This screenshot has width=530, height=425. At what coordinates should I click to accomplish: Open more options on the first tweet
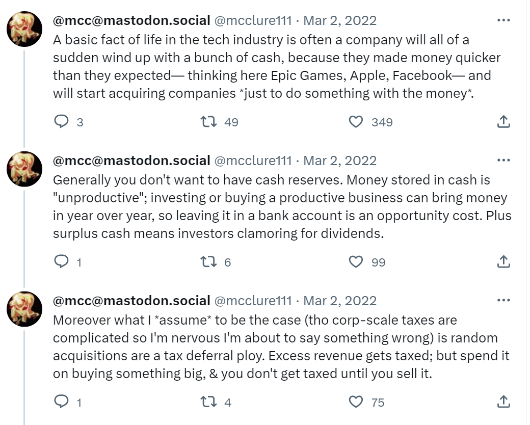(503, 20)
